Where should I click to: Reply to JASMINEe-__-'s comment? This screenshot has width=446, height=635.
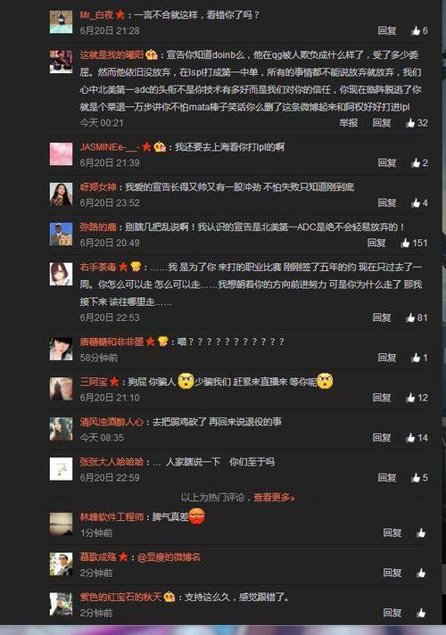pyautogui.click(x=386, y=162)
